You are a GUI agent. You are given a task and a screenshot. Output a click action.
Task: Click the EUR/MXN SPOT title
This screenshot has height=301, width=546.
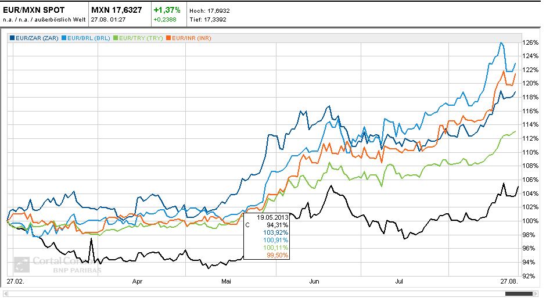click(34, 10)
